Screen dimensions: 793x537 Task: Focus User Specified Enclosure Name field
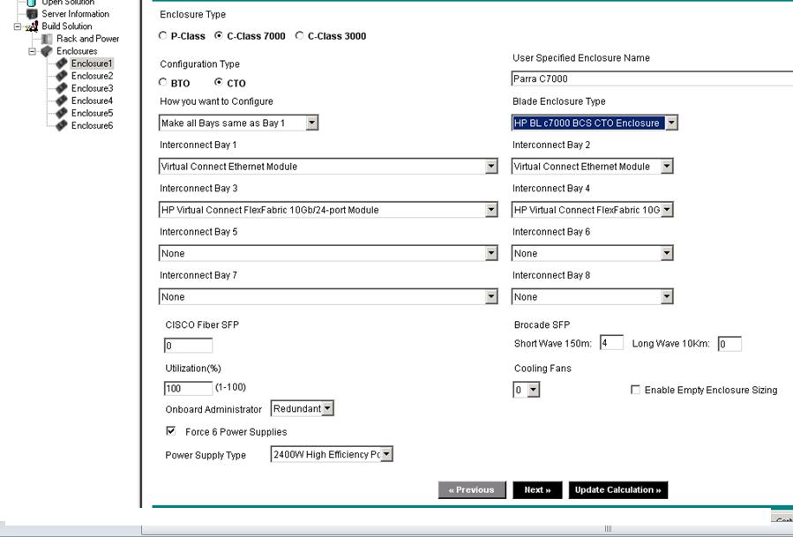652,78
